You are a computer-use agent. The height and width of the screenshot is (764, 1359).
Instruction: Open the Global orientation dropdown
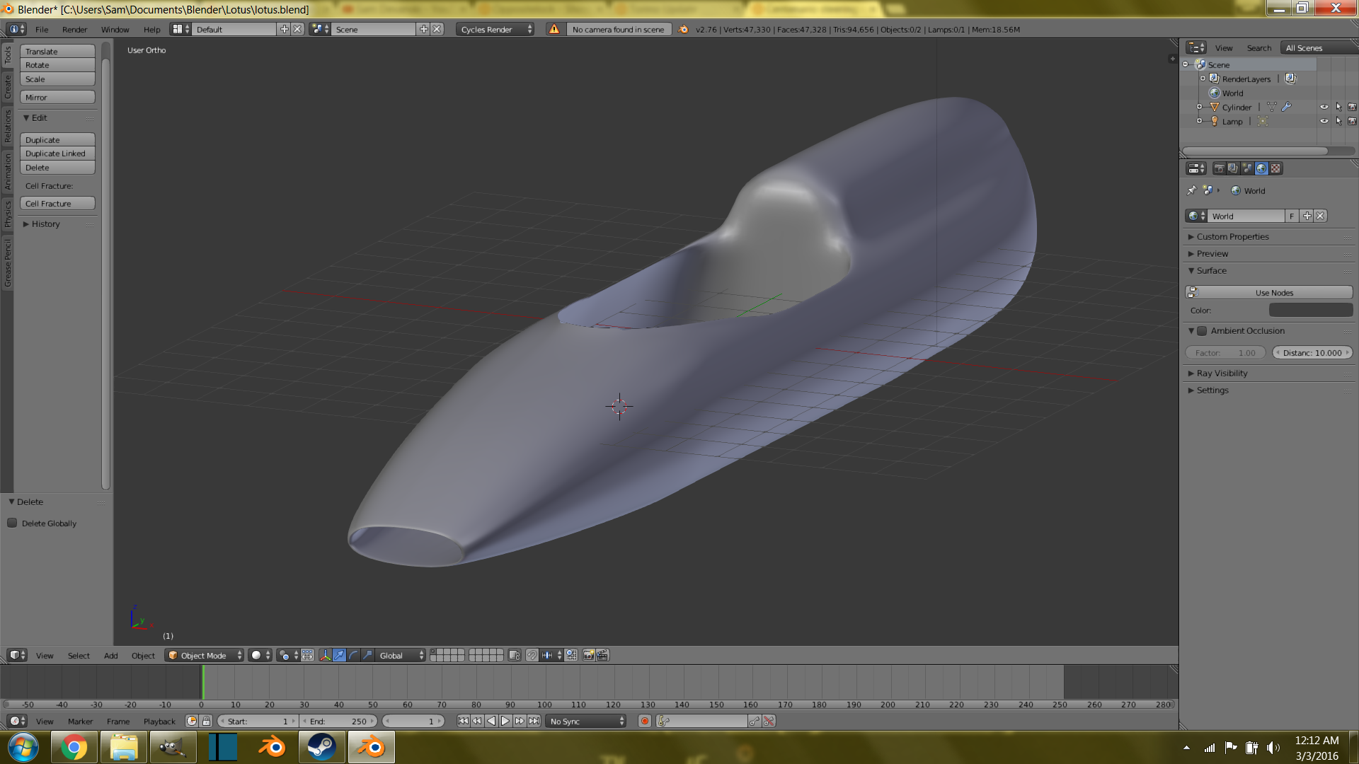pos(400,655)
